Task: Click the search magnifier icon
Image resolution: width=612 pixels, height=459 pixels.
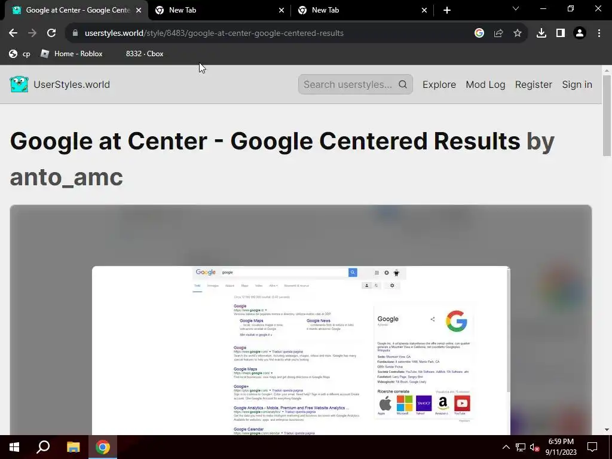Action: coord(403,84)
